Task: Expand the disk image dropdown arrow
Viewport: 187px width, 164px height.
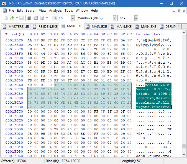Action: [47, 18]
